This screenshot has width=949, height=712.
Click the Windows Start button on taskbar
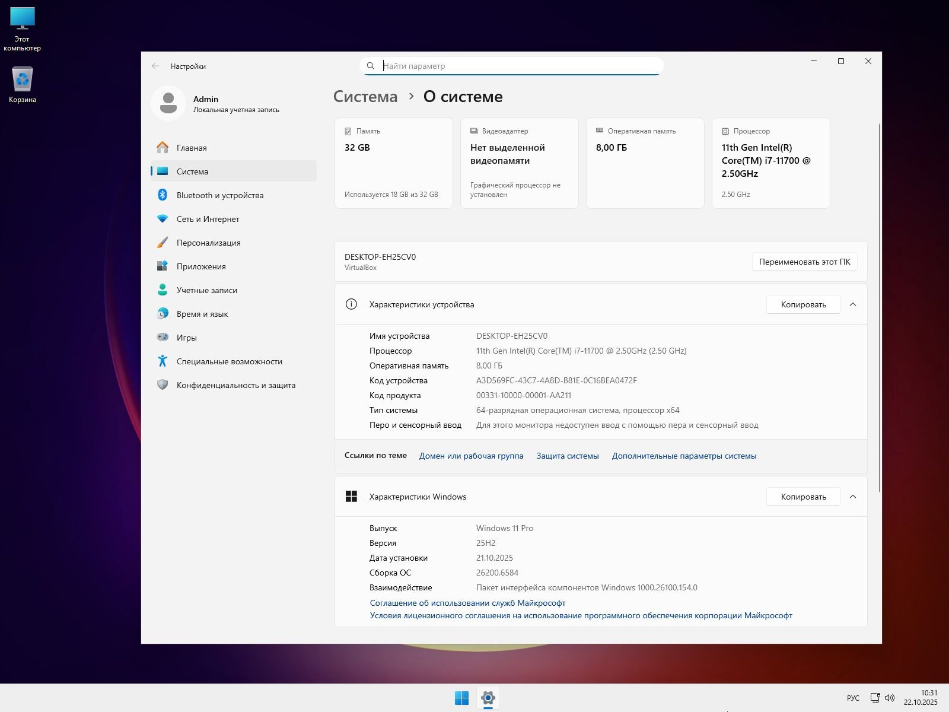461,698
